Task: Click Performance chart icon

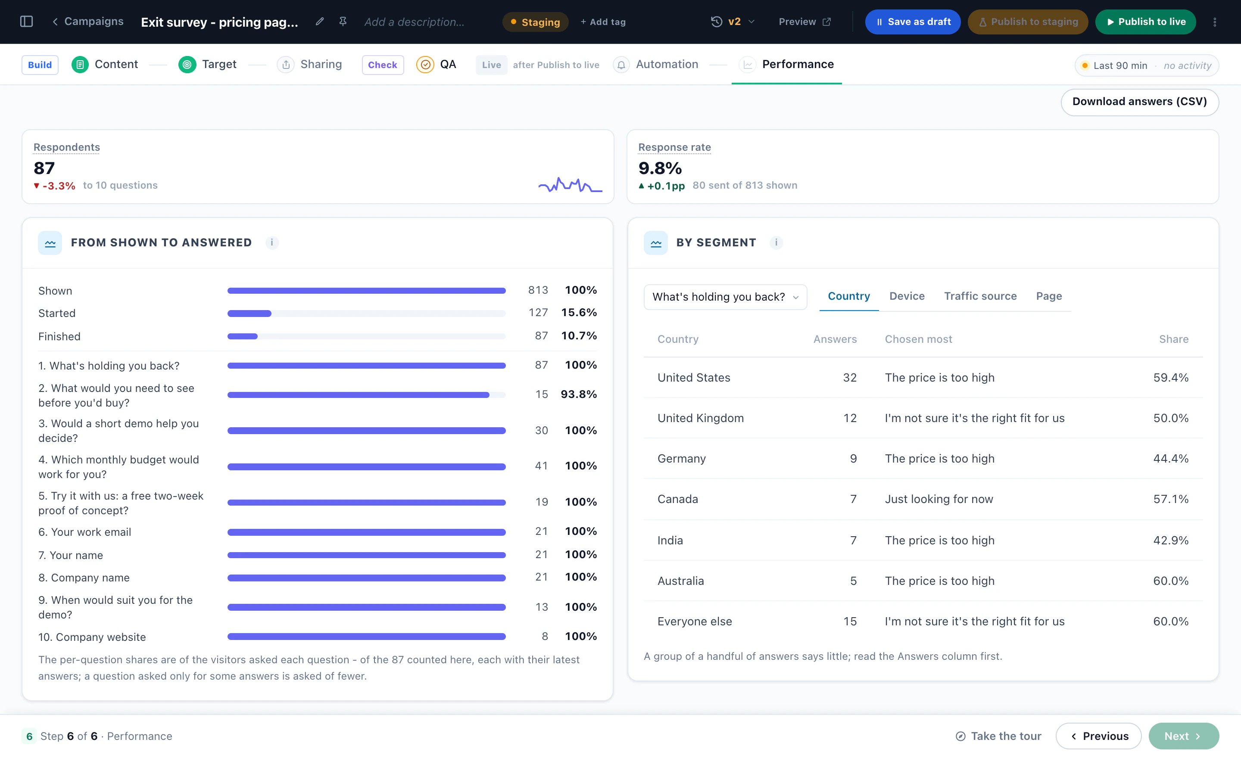Action: 748,65
